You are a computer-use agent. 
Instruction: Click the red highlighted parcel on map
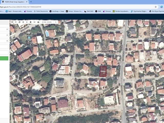(x=103, y=71)
